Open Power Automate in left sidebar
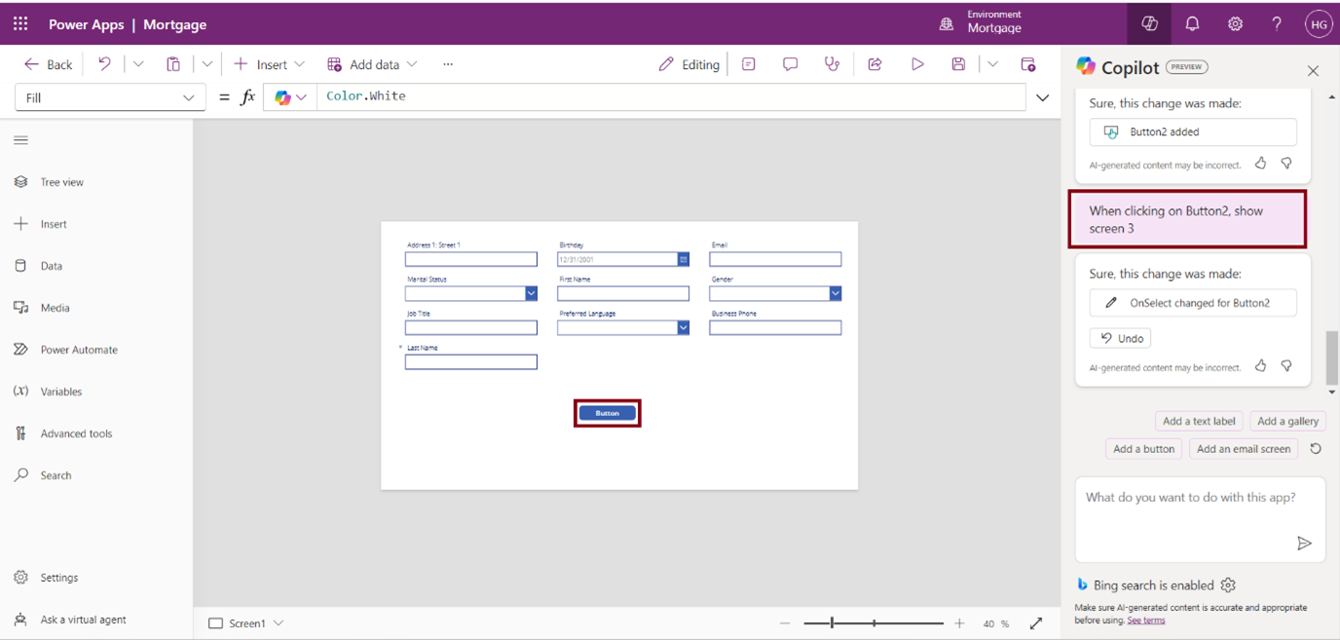Image resolution: width=1340 pixels, height=640 pixels. [x=78, y=350]
